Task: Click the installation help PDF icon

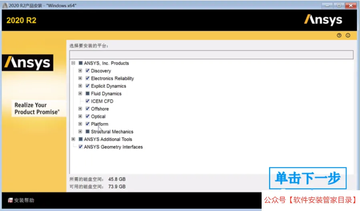Action: tap(10, 200)
